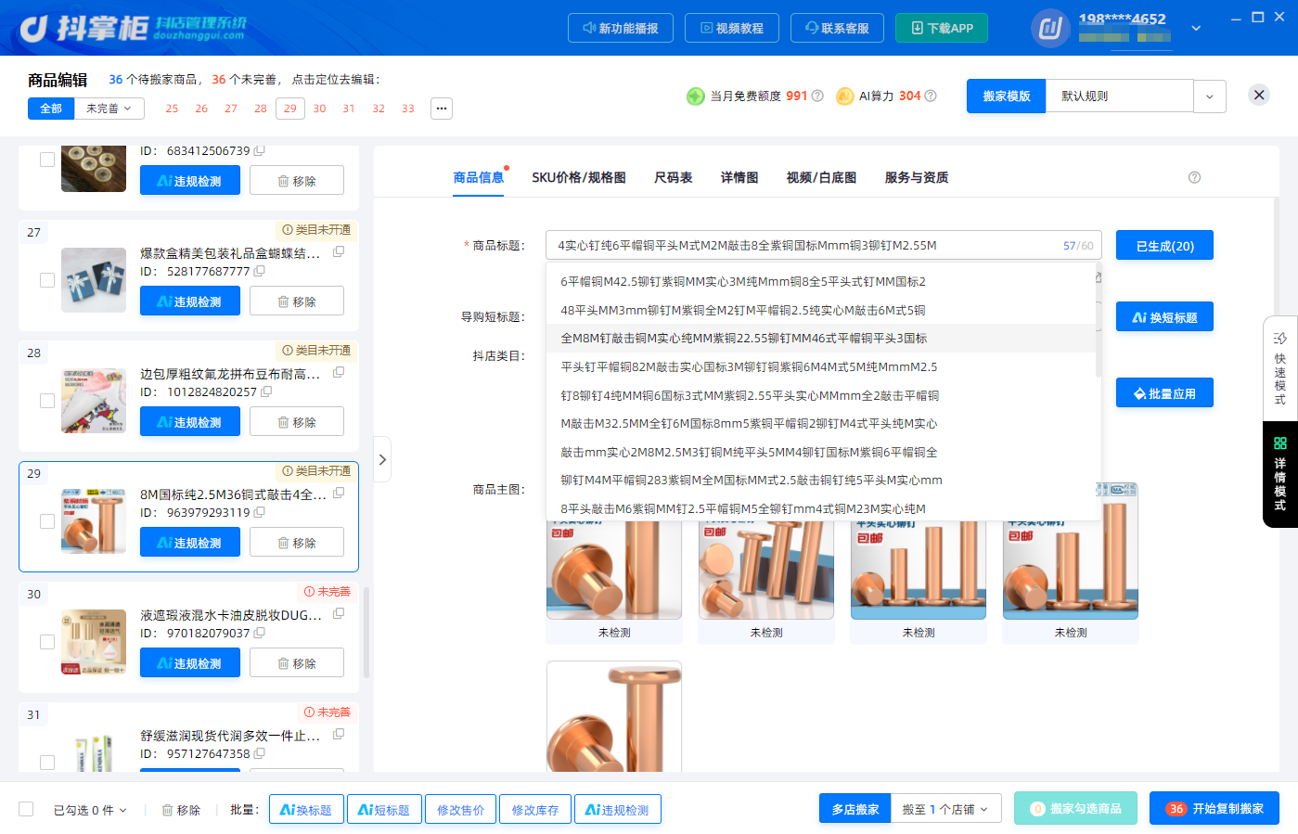Copy product ID 1012824820257 icon
1298x834 pixels.
pos(266,391)
